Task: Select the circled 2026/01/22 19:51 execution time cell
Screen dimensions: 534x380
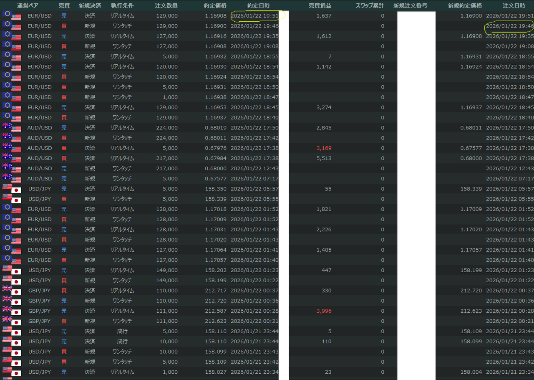Action: (254, 16)
